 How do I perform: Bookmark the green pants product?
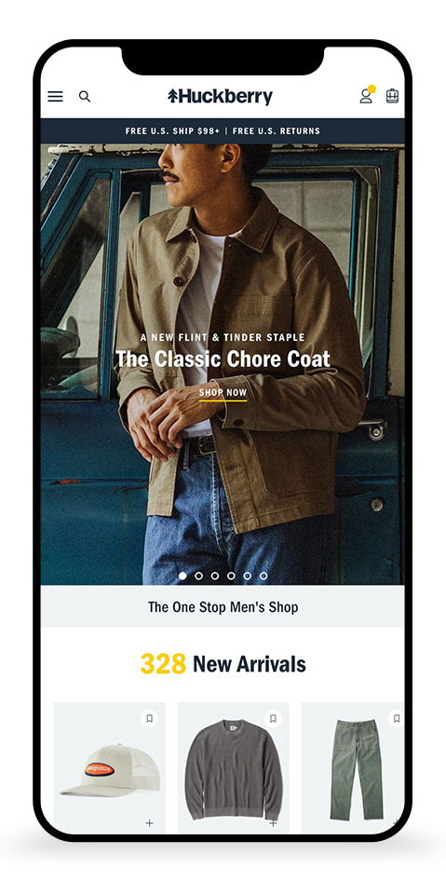coord(396,718)
